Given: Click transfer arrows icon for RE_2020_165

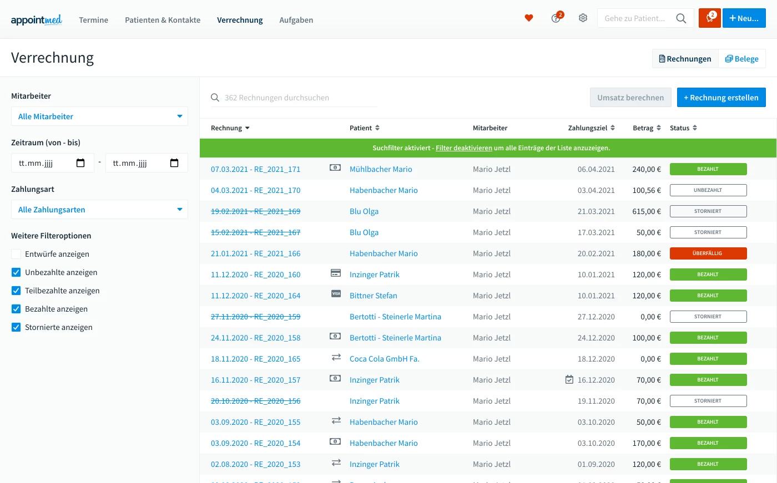Looking at the screenshot, I should point(336,358).
